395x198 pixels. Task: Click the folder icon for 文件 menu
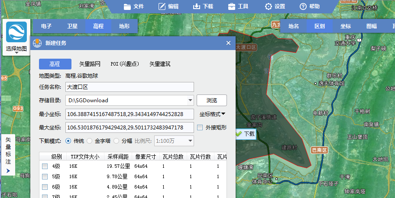point(127,6)
